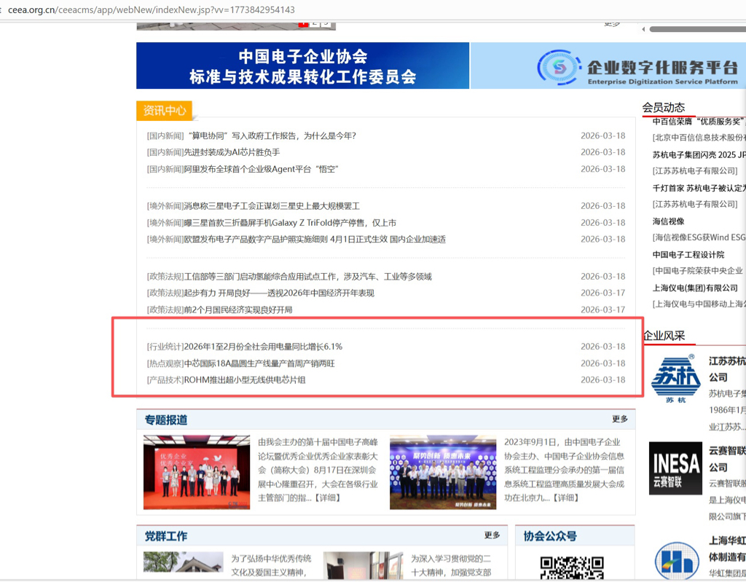Open article 为深入学习贯彻党的二十大精神

point(451,565)
